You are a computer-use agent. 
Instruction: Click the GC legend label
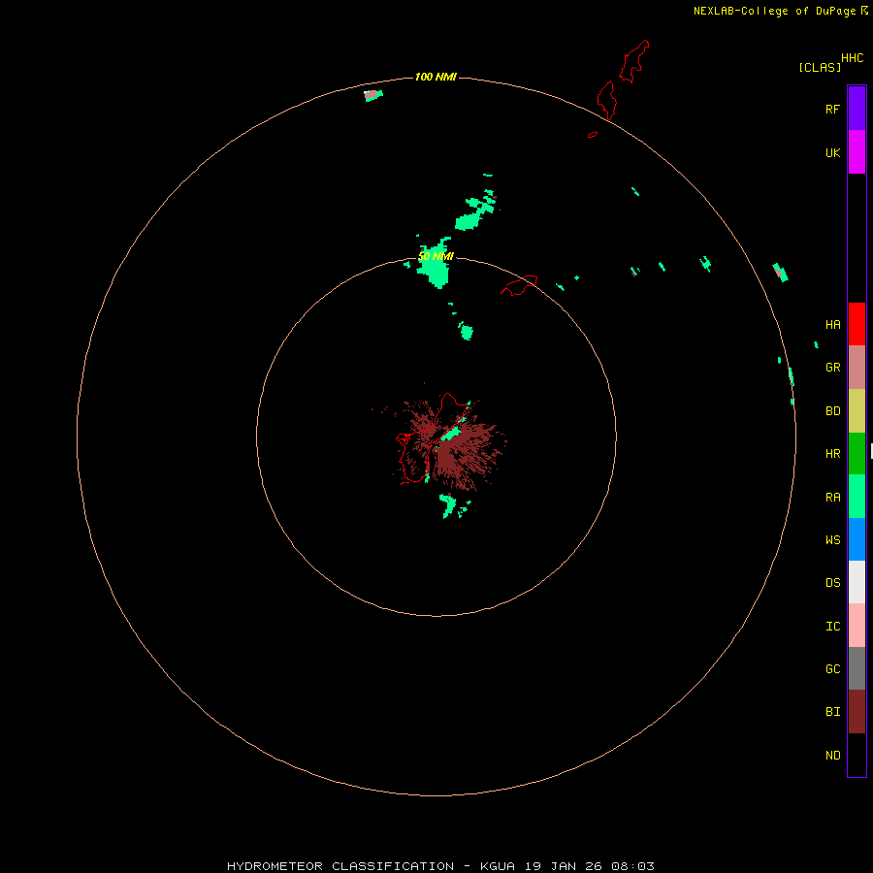(832, 669)
